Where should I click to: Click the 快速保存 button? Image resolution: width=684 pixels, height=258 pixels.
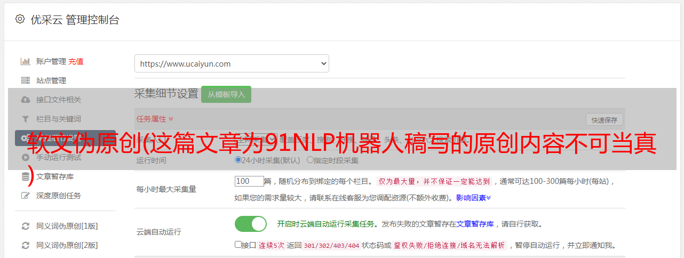(x=604, y=119)
